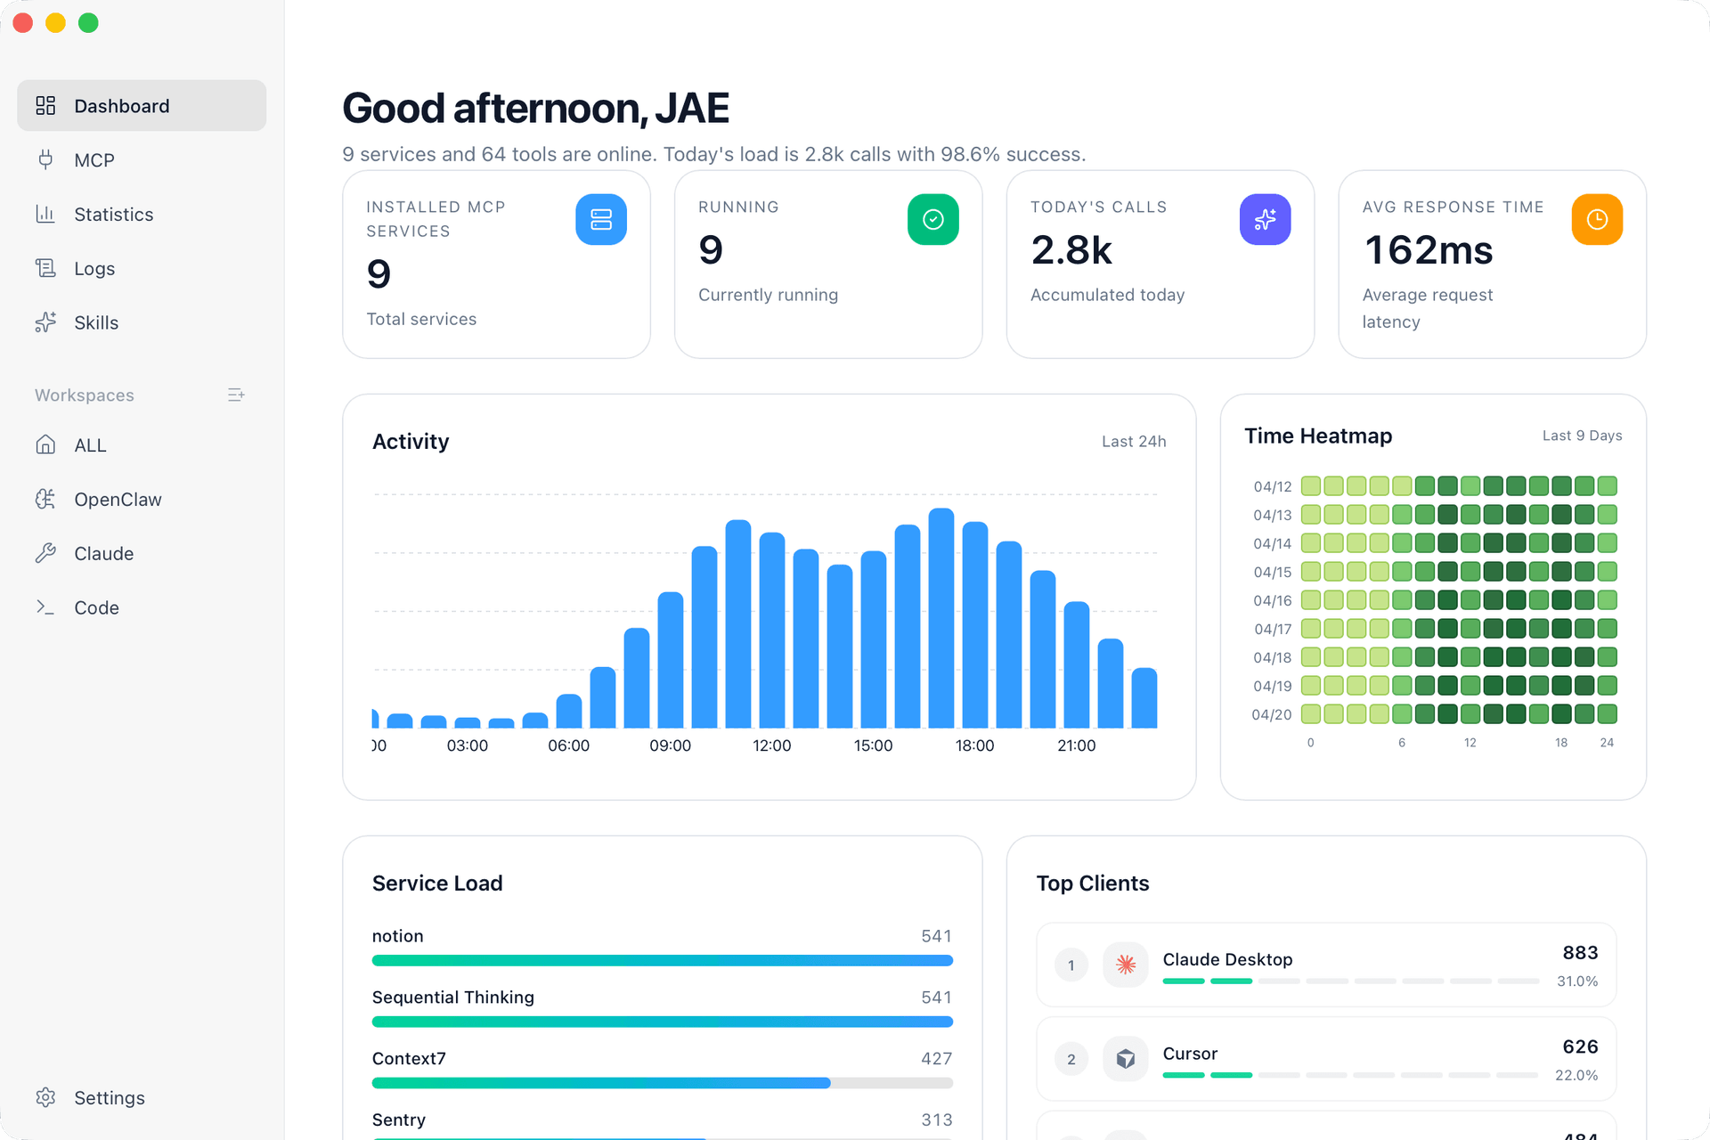Click the '162ms' response time value
The image size is (1710, 1140).
tap(1429, 250)
